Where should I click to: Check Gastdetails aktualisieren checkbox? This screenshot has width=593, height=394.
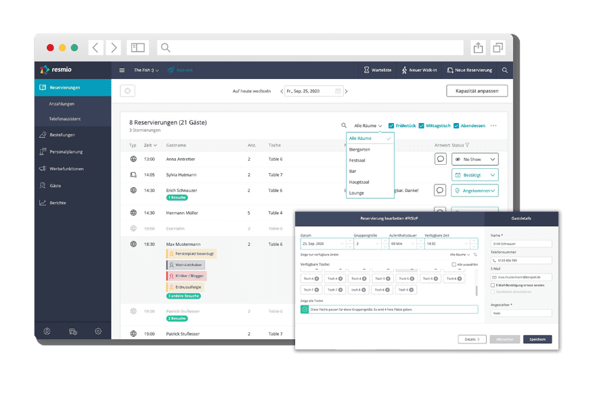click(x=492, y=292)
